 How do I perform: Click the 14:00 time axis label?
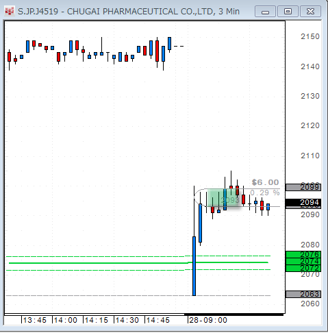tap(66, 320)
